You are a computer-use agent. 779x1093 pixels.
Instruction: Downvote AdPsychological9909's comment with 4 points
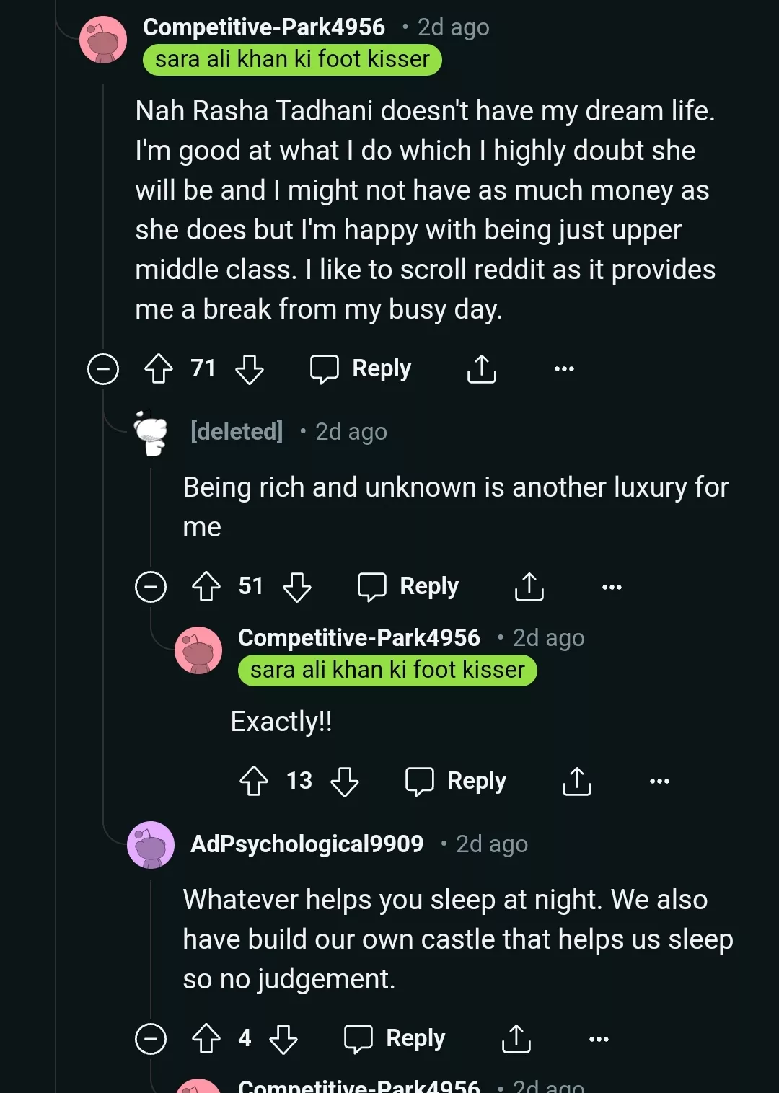tap(283, 1039)
